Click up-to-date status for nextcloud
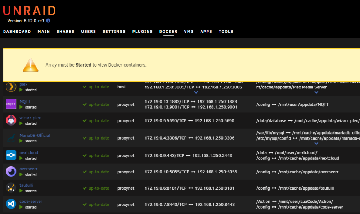360x214 pixels. pos(99,155)
